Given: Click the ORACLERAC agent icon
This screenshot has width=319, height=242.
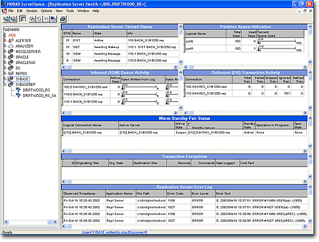Looking at the screenshot, I should [11, 62].
